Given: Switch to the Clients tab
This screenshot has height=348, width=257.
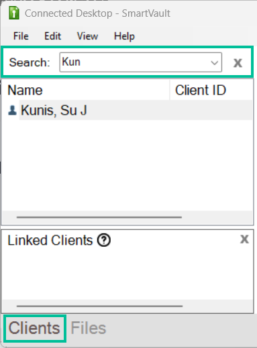Looking at the screenshot, I should (x=34, y=328).
